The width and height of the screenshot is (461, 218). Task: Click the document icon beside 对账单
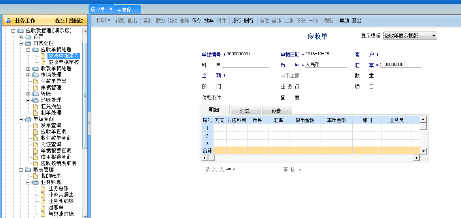pos(43,207)
